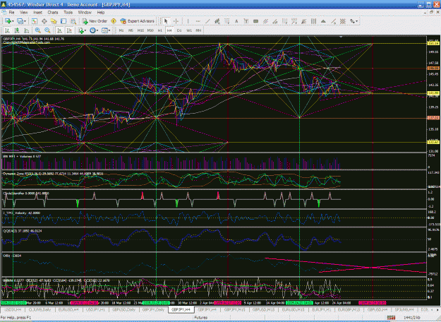The width and height of the screenshot is (441, 322).
Task: Open the Insert menu
Action: point(37,13)
